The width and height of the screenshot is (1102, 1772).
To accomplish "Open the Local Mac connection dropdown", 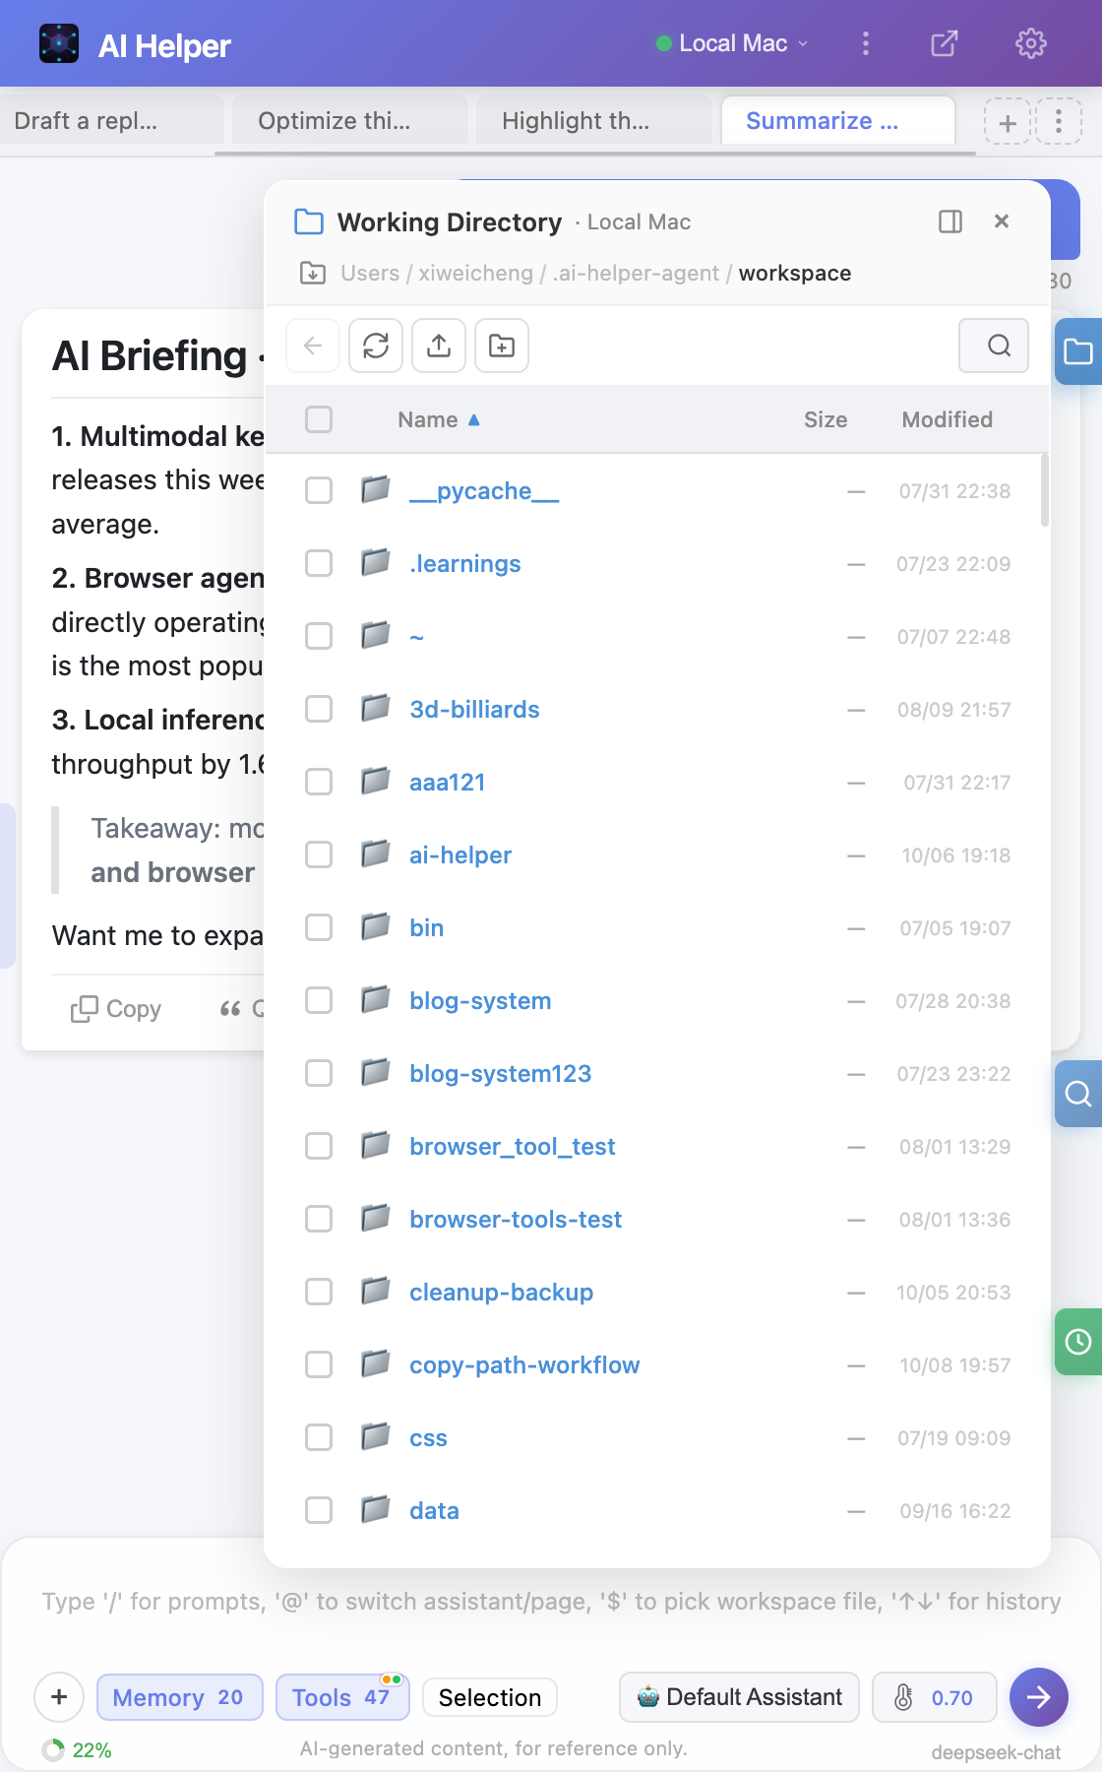I will (732, 43).
